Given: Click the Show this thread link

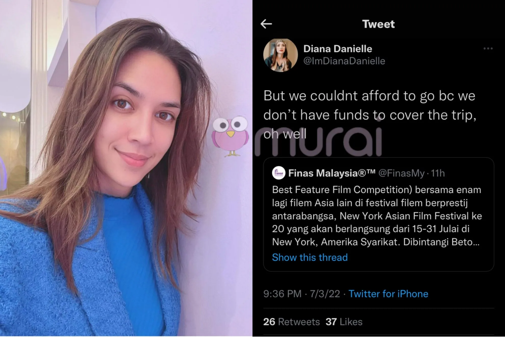Looking at the screenshot, I should 310,257.
